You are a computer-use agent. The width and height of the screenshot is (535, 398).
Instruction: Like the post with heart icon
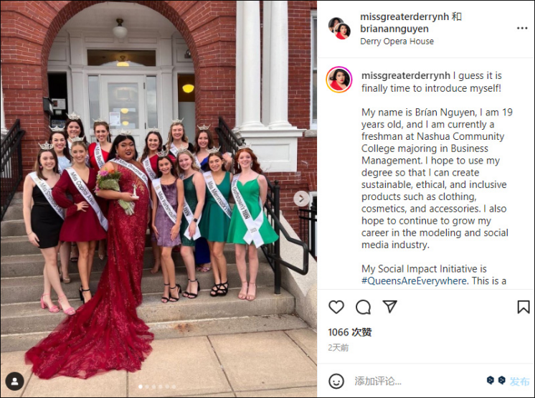[336, 307]
